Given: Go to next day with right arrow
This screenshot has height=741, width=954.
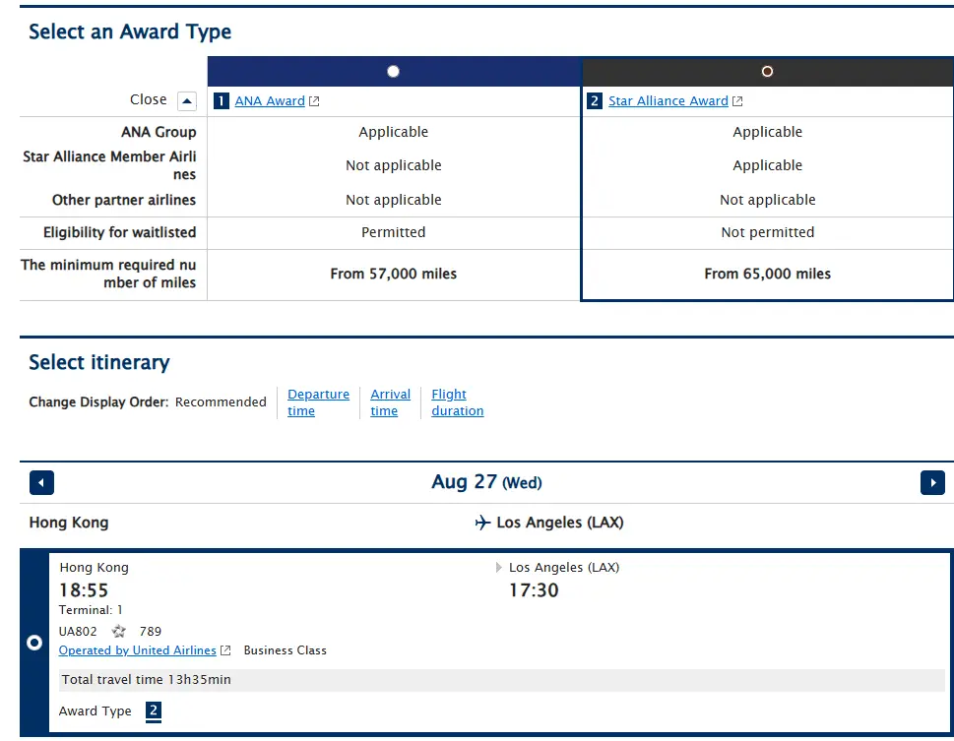Looking at the screenshot, I should tap(932, 483).
